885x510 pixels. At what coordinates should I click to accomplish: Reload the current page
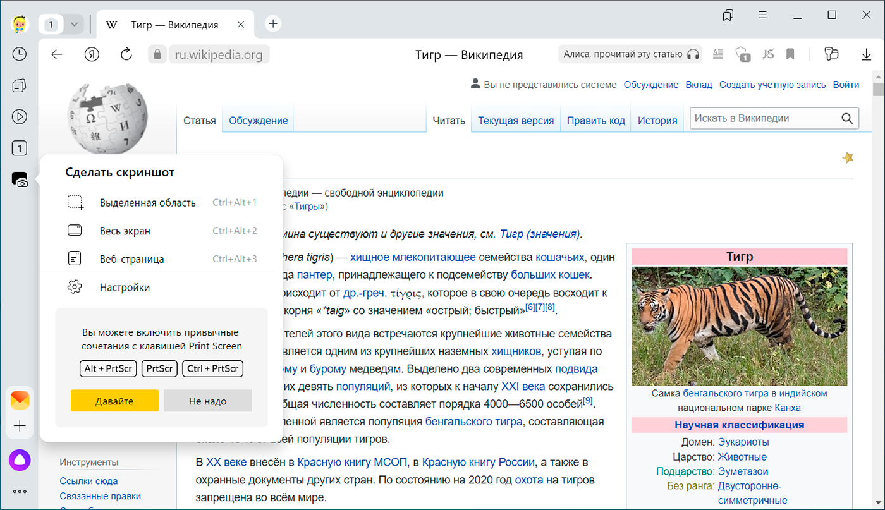click(126, 54)
